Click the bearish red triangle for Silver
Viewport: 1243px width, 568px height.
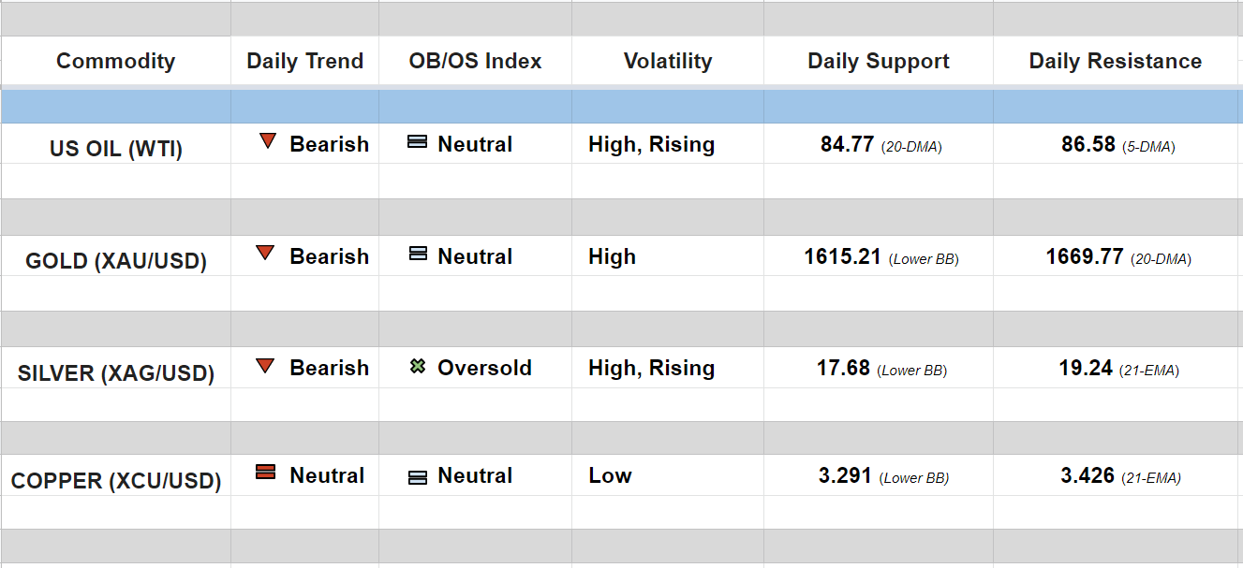coord(266,366)
